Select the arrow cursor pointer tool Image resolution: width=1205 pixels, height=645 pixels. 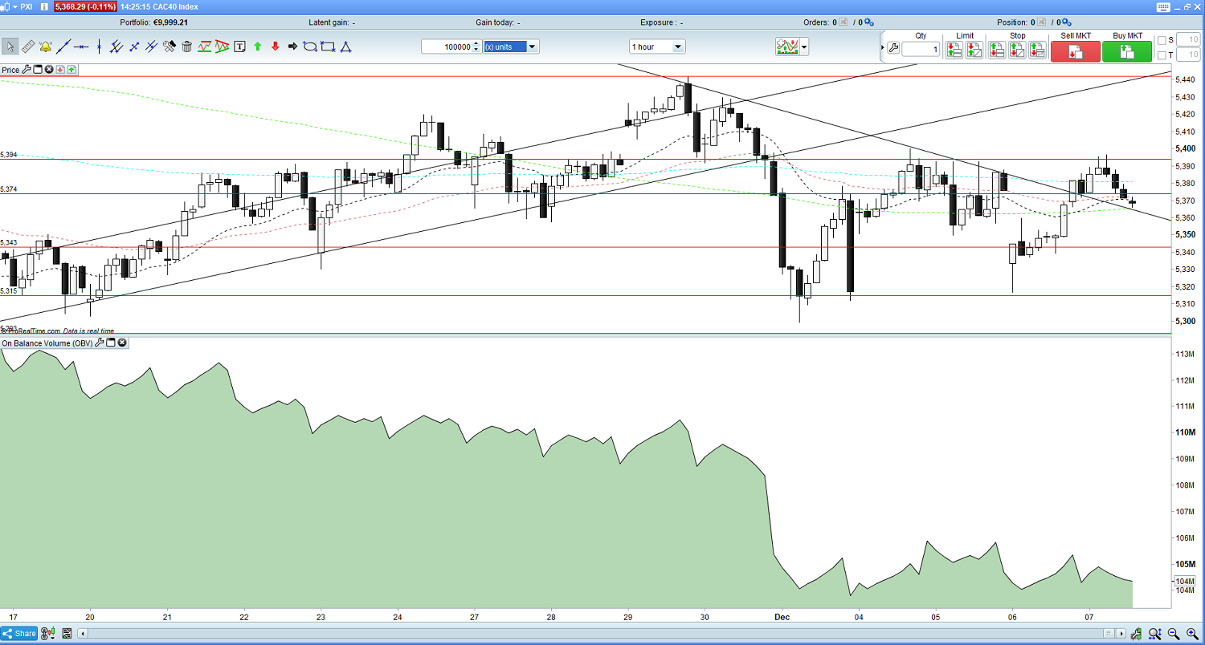pos(10,47)
